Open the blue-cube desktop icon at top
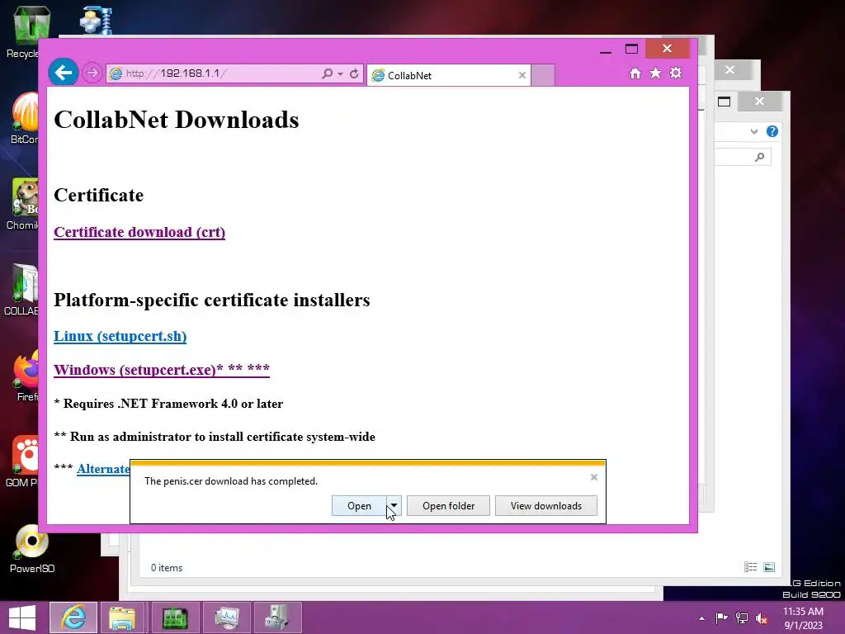The image size is (845, 634). click(x=96, y=21)
